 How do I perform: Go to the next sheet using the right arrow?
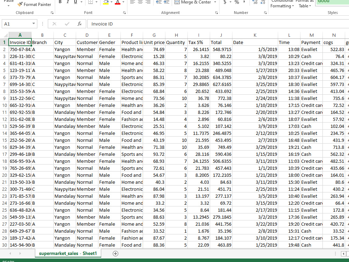tap(20, 254)
